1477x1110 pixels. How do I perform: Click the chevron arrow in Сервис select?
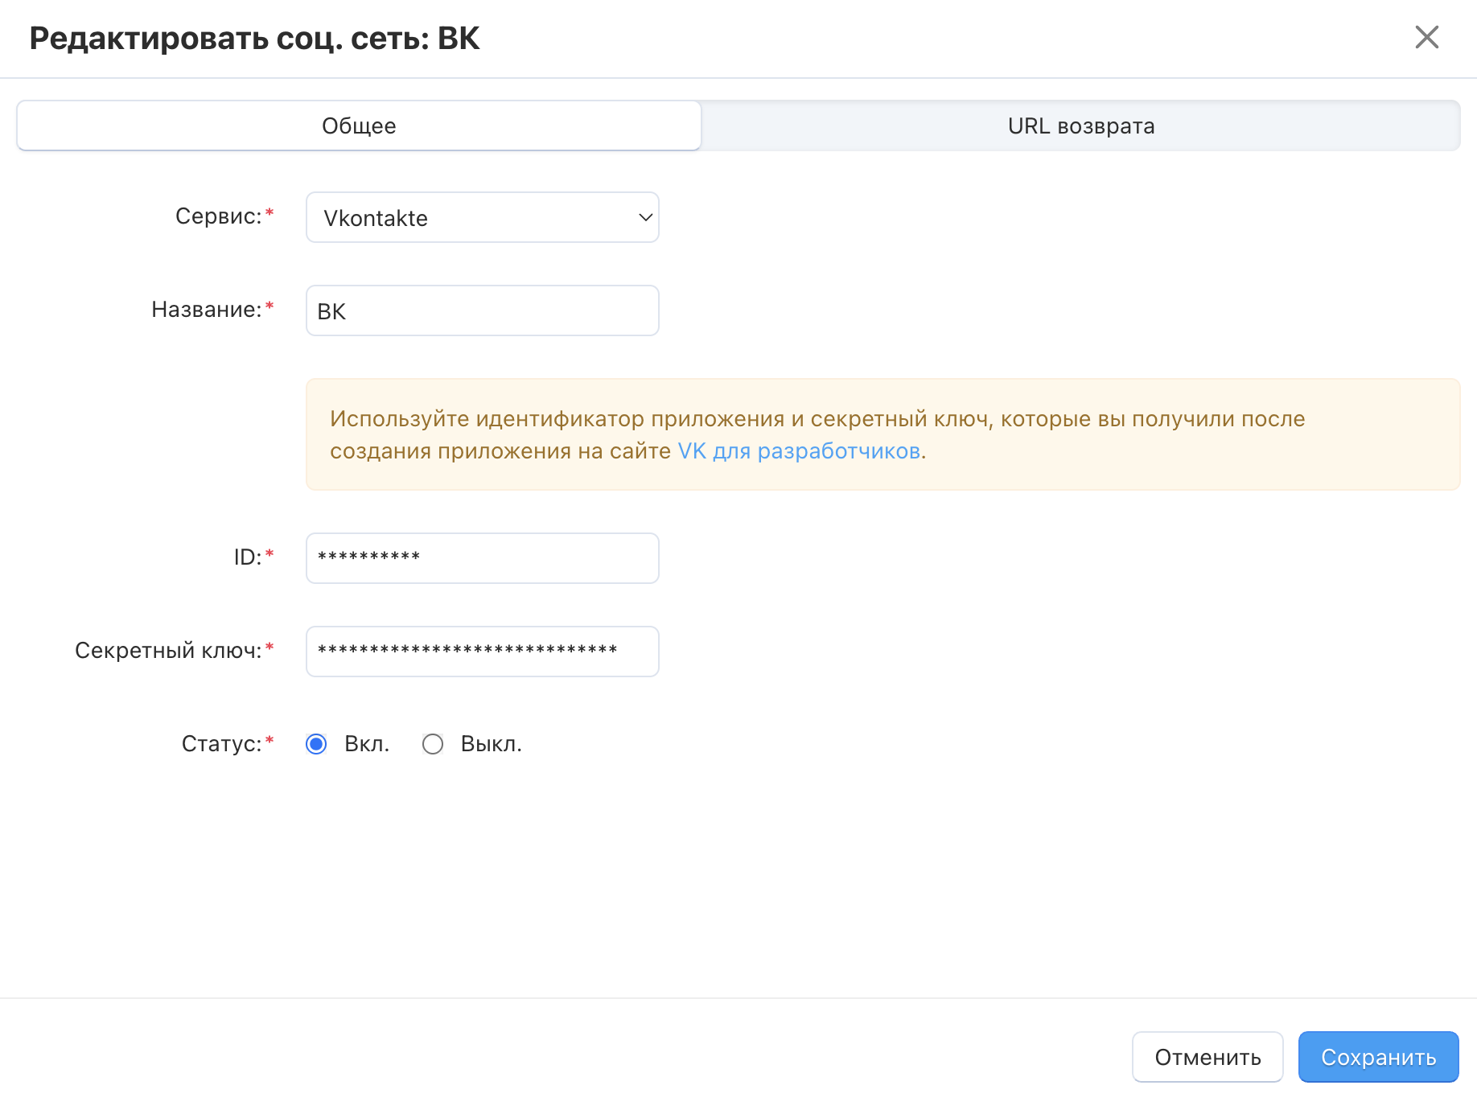pyautogui.click(x=644, y=218)
